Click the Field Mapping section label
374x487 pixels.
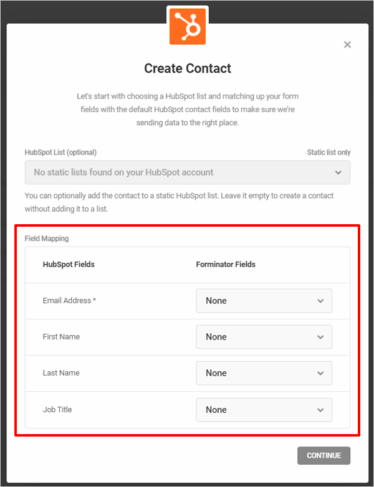pos(47,239)
